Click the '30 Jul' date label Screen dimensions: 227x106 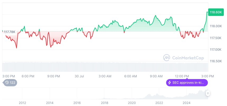[x=79, y=76]
